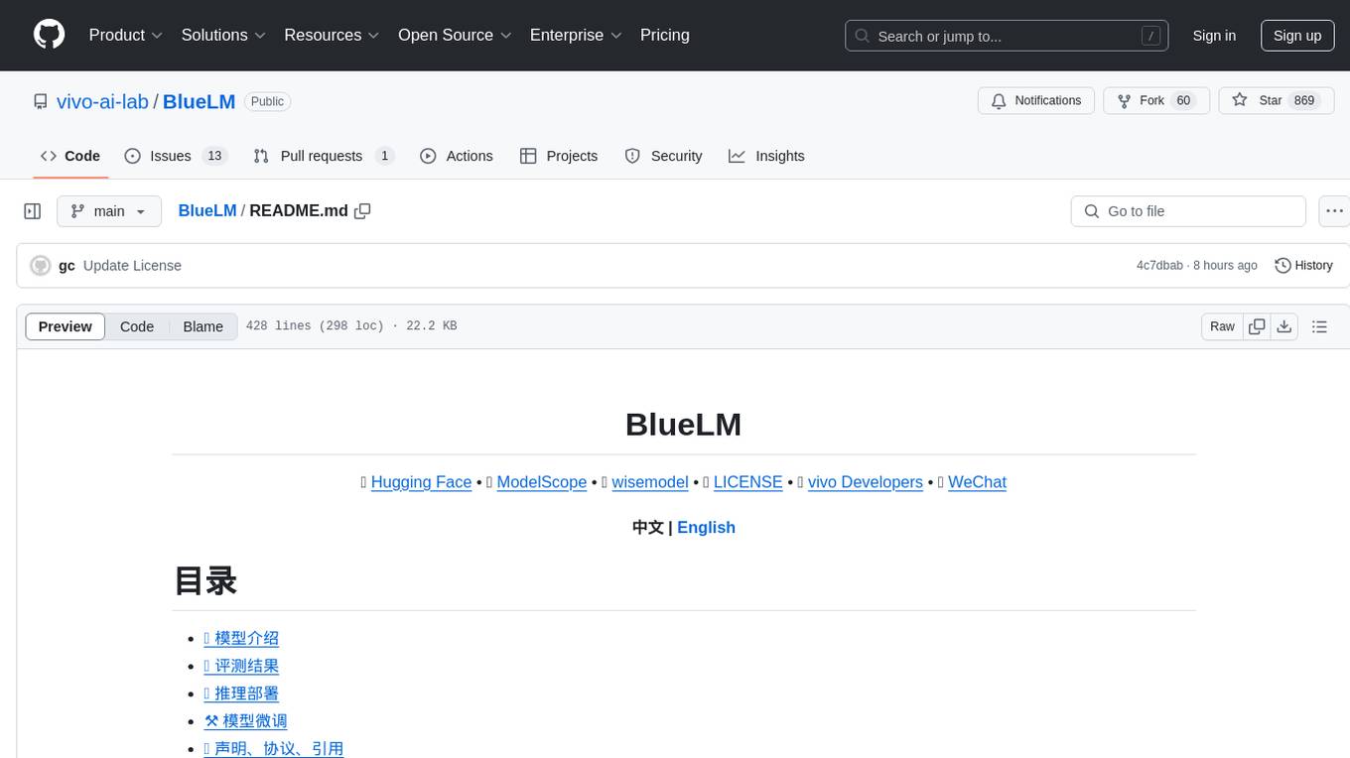The height and width of the screenshot is (758, 1350).
Task: Focus the Go to file field
Action: (1188, 211)
